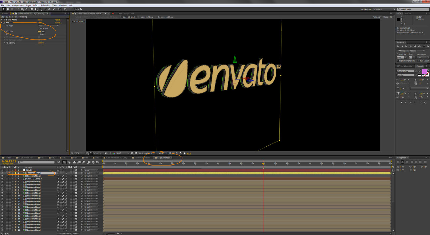430x235 pixels.
Task: Reset the Bevel Alpha effect
Action: tap(40, 20)
